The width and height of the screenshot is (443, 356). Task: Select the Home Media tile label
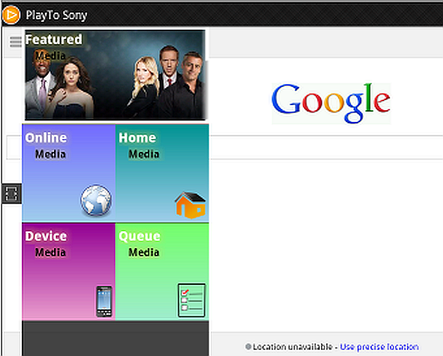click(138, 145)
